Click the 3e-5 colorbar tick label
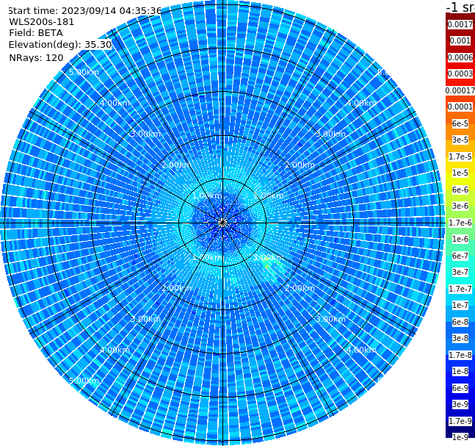 click(x=460, y=140)
